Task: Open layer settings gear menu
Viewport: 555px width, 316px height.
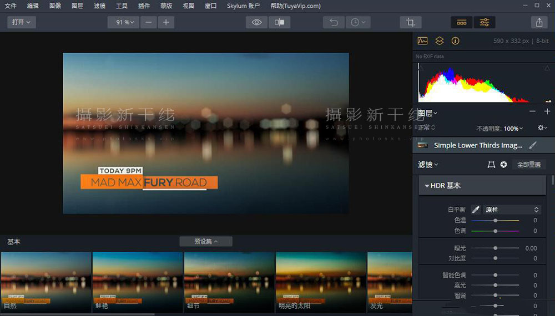Action: tap(542, 128)
